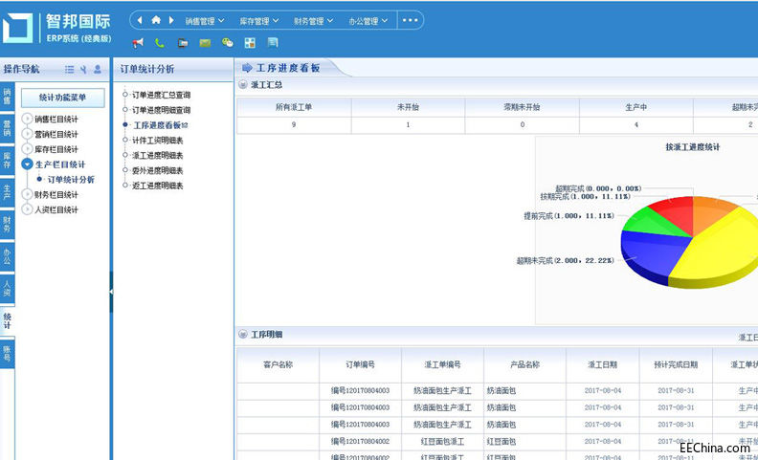Collapse the expanded 生产栏目统计 tree node
The width and height of the screenshot is (758, 460).
tap(27, 164)
